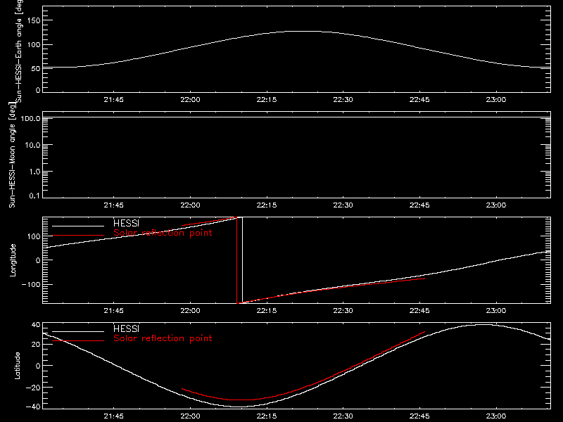Select the 22:30 time label under Earth angle plot
Viewport: 563px width, 422px height.
343,100
